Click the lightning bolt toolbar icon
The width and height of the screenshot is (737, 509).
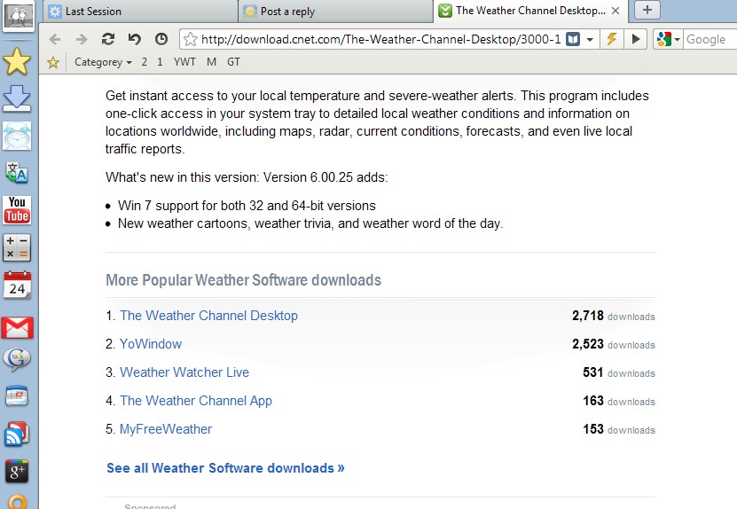pos(611,39)
